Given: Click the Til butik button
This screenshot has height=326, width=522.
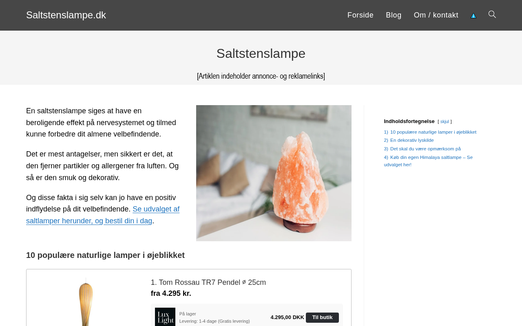Looking at the screenshot, I should tap(322, 317).
